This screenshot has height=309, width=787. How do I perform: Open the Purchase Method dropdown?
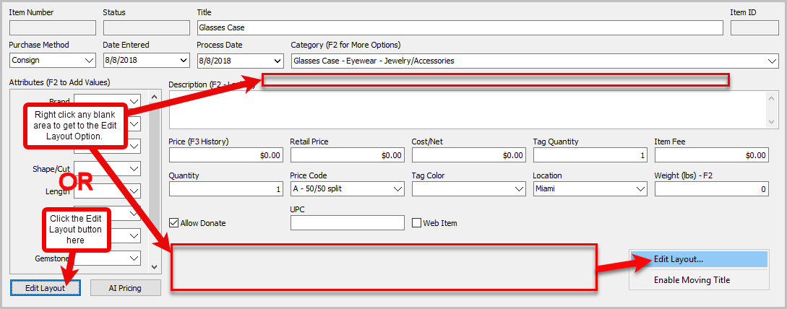(x=53, y=61)
